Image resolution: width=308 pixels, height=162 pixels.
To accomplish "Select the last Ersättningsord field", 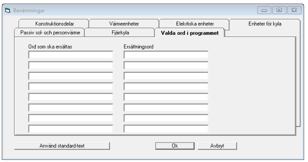I will [166, 129].
